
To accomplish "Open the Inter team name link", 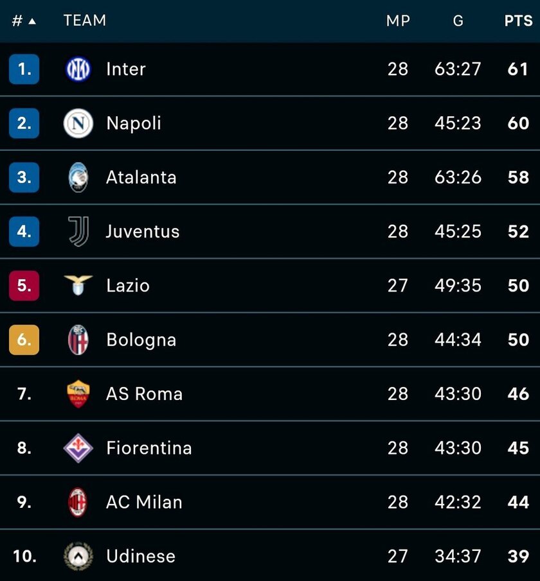I will click(x=126, y=69).
